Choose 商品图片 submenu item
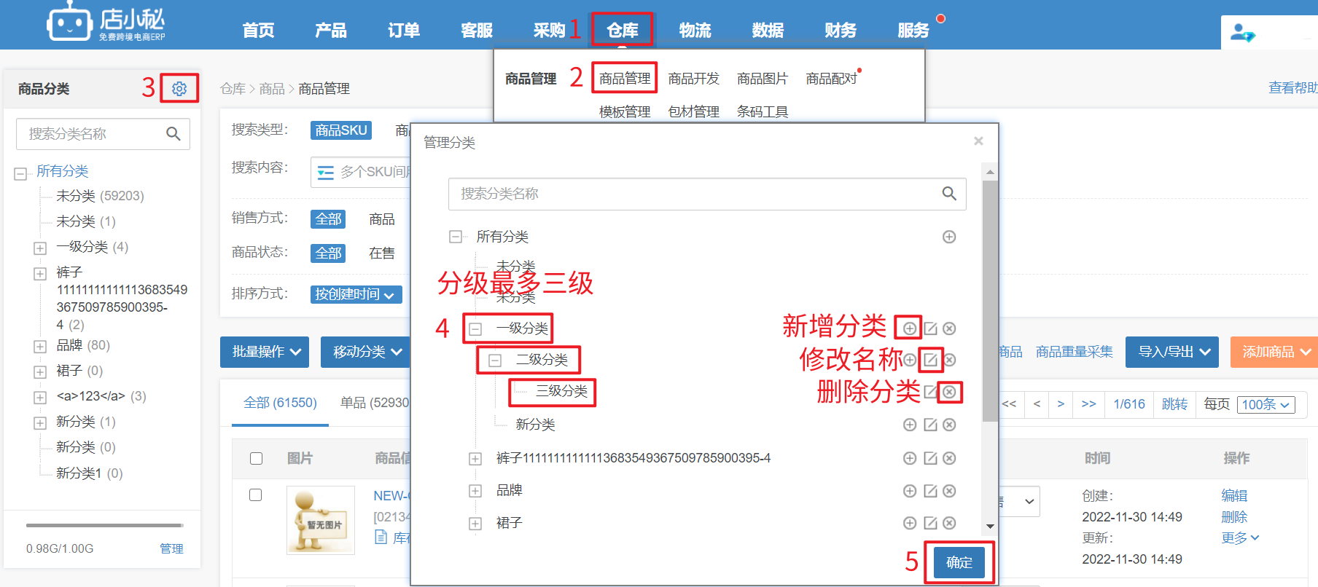Viewport: 1318px width, 587px height. coord(763,79)
